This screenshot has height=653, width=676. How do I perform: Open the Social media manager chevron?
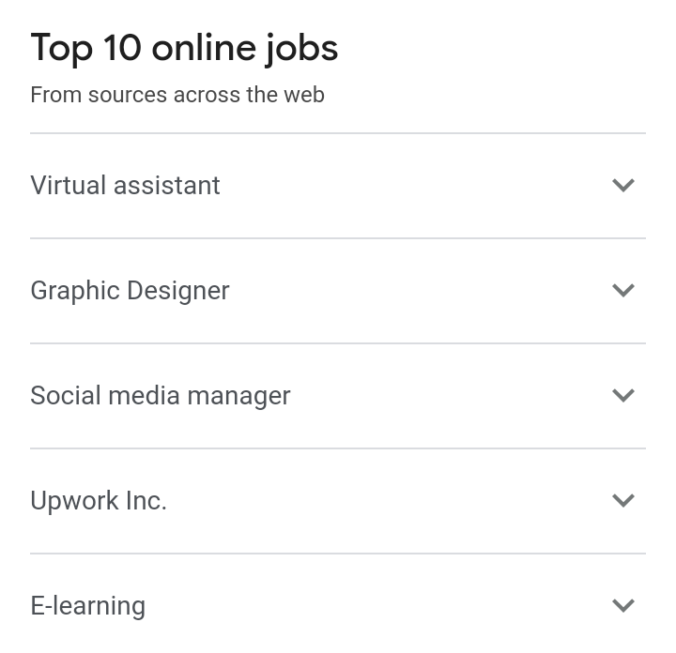623,395
